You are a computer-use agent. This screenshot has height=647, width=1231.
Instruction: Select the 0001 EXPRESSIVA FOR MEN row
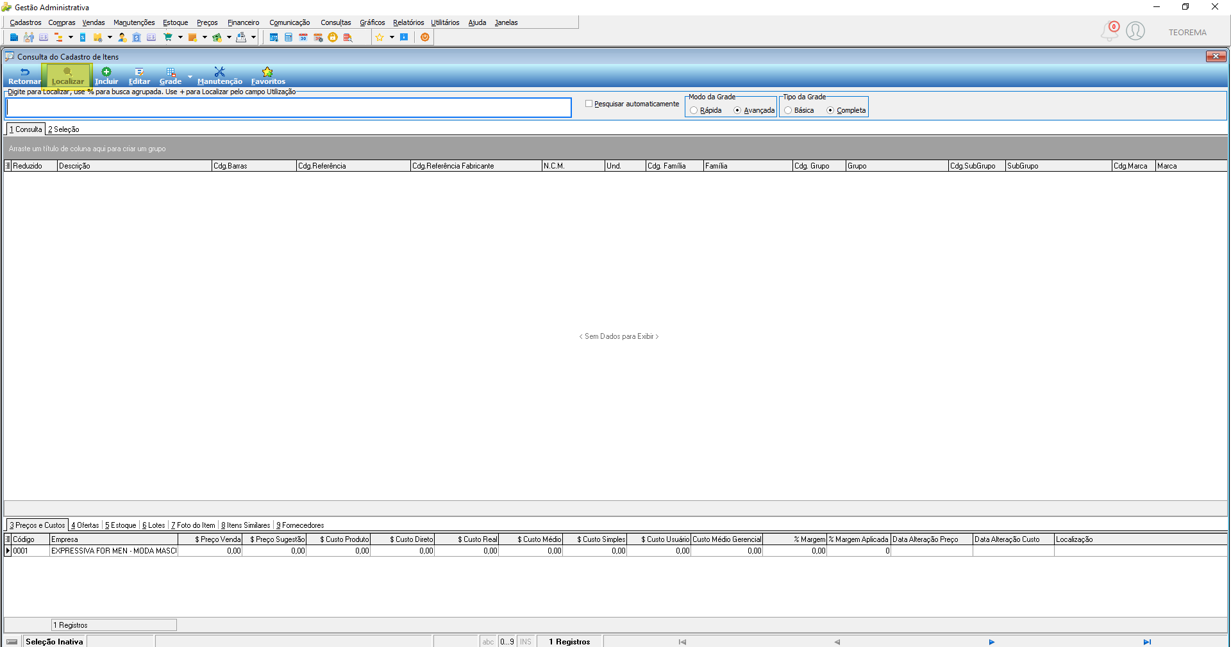615,551
